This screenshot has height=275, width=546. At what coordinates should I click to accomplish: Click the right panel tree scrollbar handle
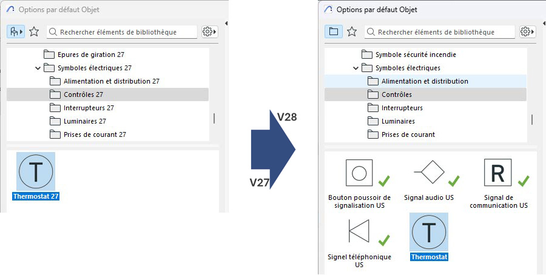(531, 119)
